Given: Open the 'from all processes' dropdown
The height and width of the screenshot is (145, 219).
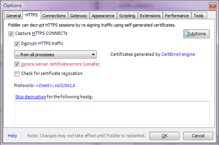Looking at the screenshot, I should [55, 55].
